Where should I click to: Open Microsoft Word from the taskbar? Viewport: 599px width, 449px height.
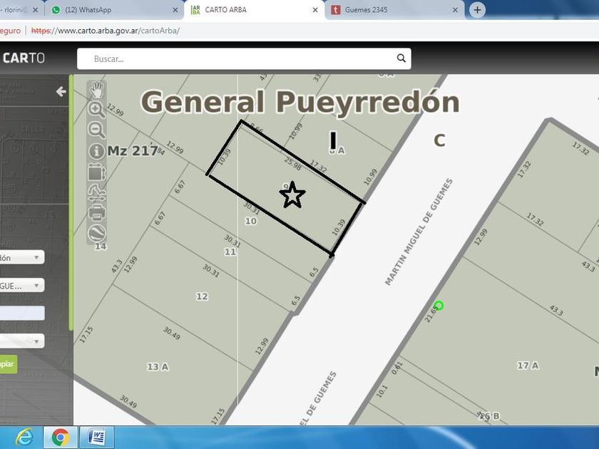pos(96,437)
